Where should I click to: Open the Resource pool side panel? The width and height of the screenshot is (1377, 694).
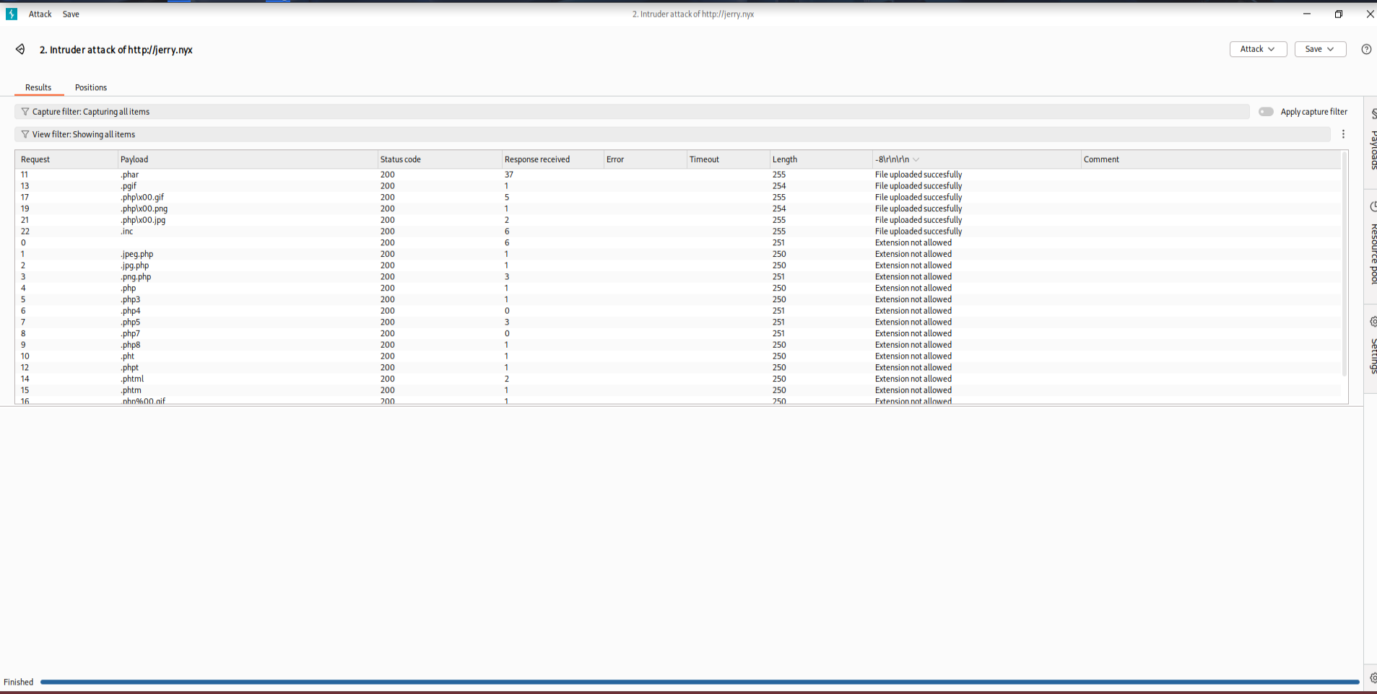coord(1372,245)
